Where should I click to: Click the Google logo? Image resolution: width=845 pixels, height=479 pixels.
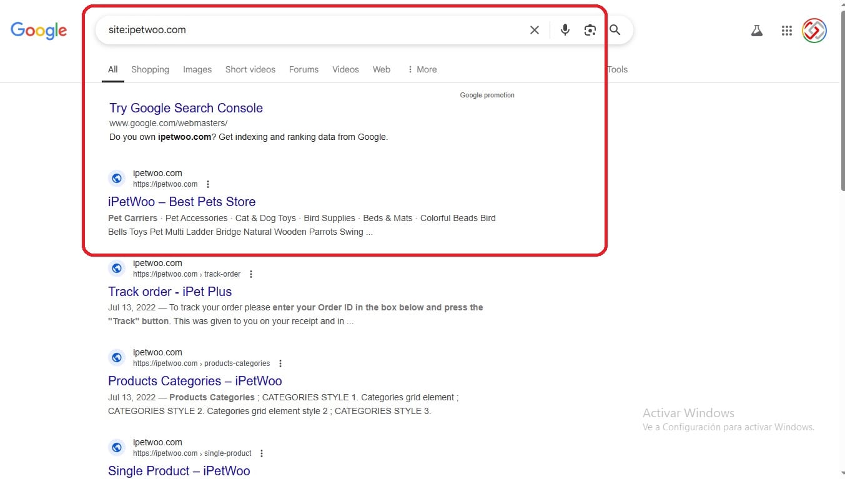[39, 31]
